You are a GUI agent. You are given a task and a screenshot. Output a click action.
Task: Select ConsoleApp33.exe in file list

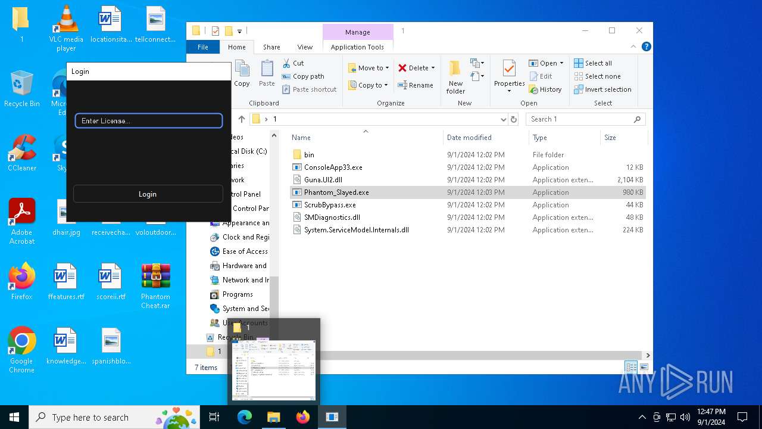tap(467, 167)
